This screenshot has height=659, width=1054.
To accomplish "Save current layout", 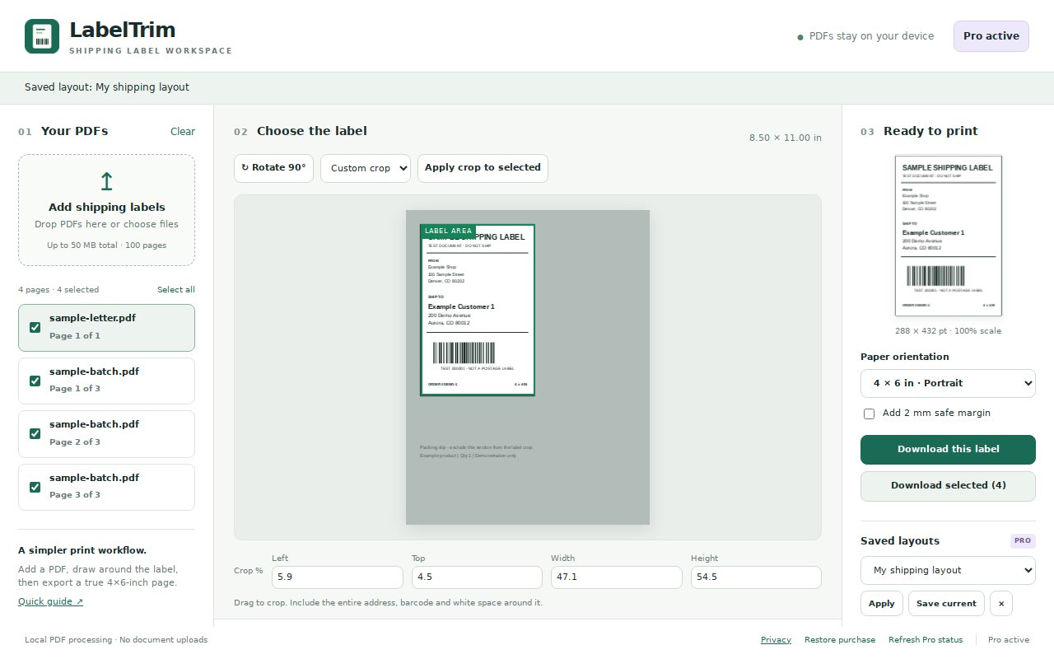I will [946, 604].
